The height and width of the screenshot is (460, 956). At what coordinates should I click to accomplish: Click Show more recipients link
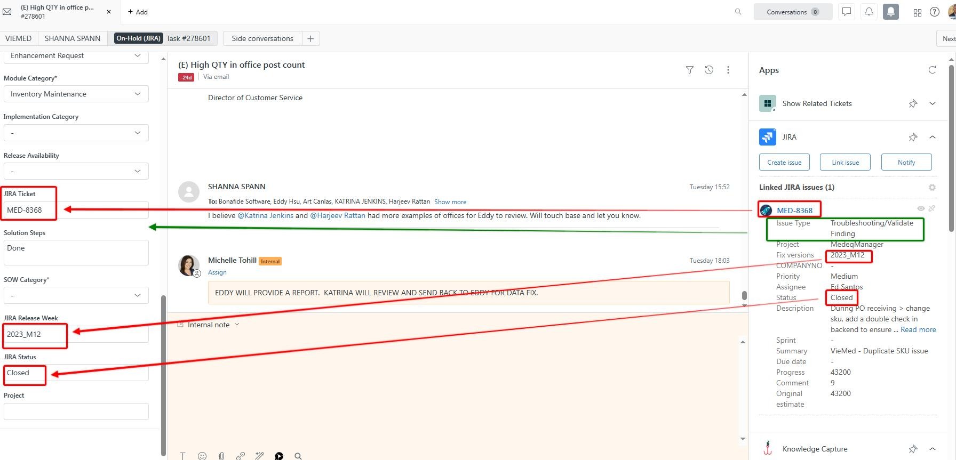point(450,202)
